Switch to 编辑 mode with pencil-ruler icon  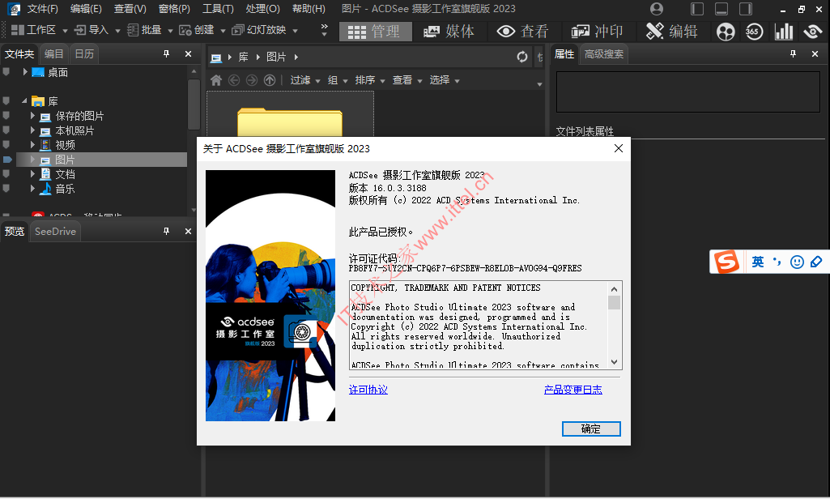[672, 32]
